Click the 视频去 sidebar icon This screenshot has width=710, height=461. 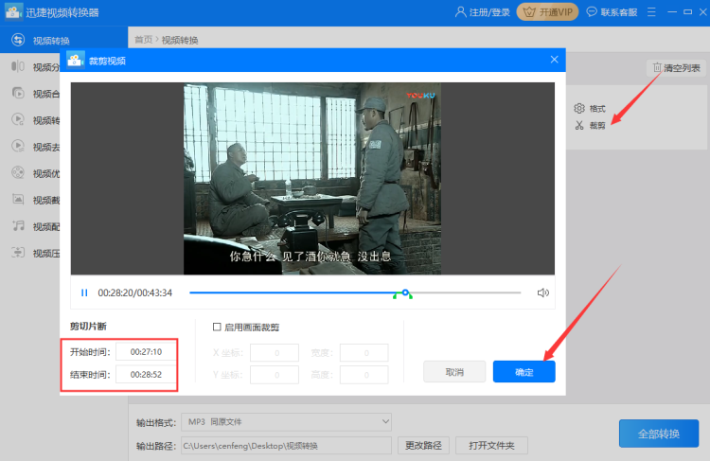click(18, 146)
